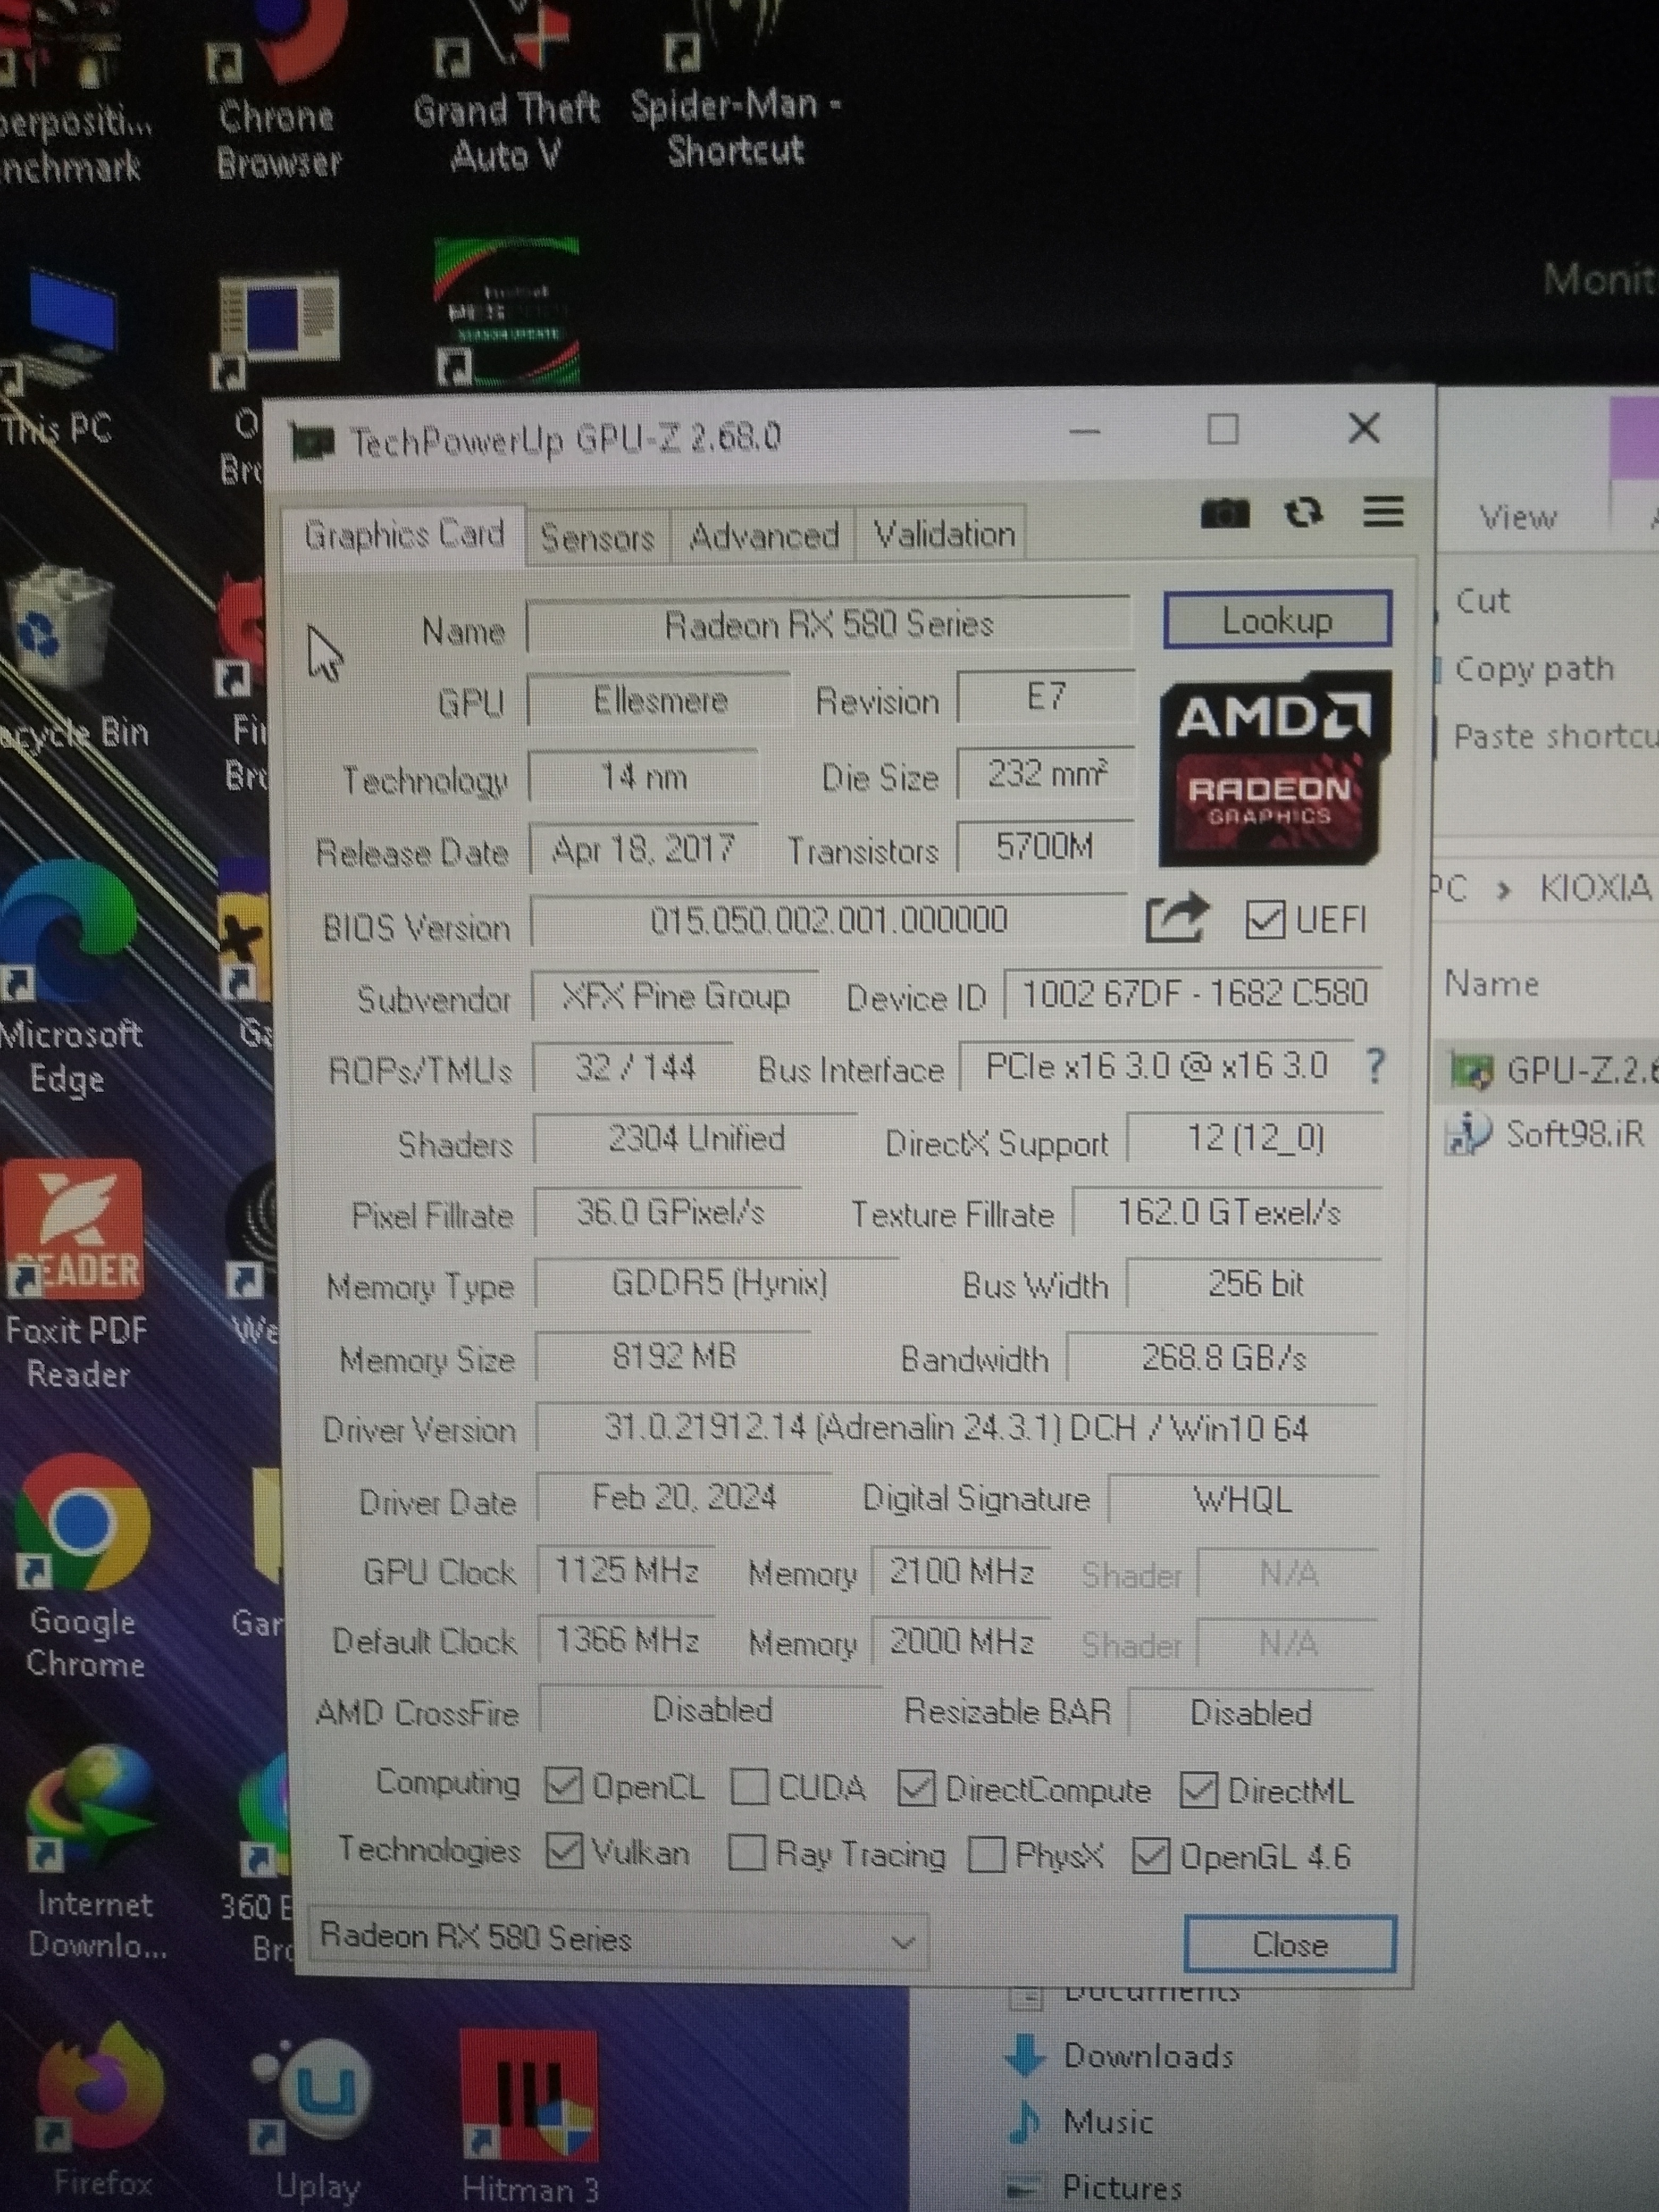
Task: Open the GPU-Z hamburger menu
Action: pyautogui.click(x=1383, y=512)
